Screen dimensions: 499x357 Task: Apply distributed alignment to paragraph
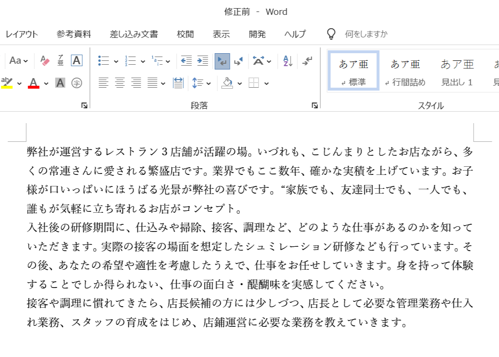click(x=178, y=83)
